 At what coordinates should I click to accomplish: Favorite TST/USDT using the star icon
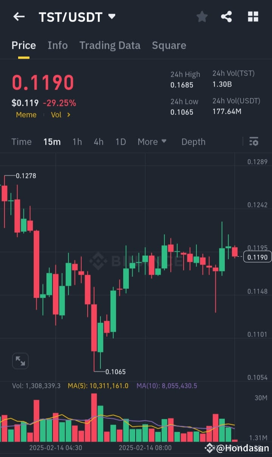point(202,17)
